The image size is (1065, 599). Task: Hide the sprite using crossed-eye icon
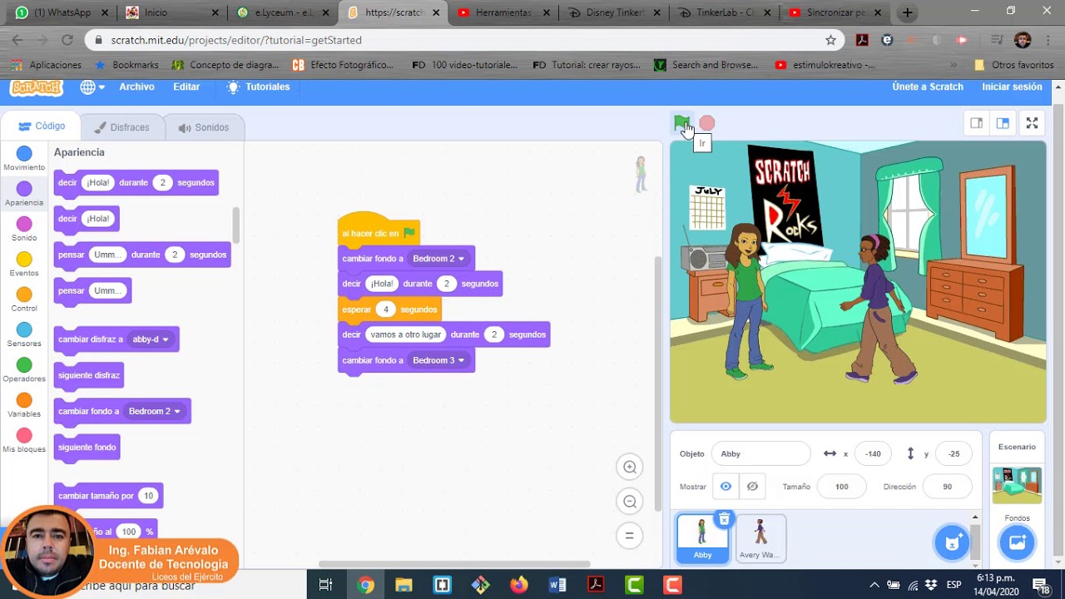coord(752,487)
